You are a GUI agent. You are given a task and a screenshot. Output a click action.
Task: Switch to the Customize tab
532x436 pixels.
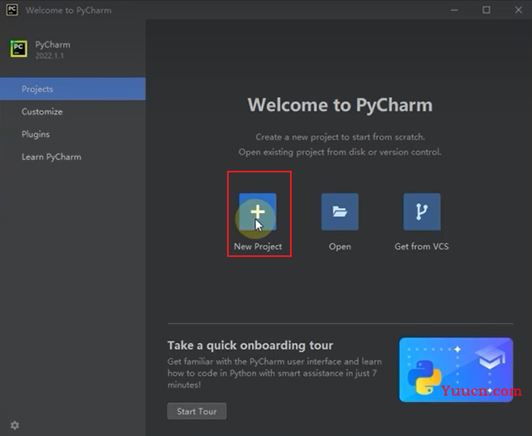pyautogui.click(x=73, y=112)
